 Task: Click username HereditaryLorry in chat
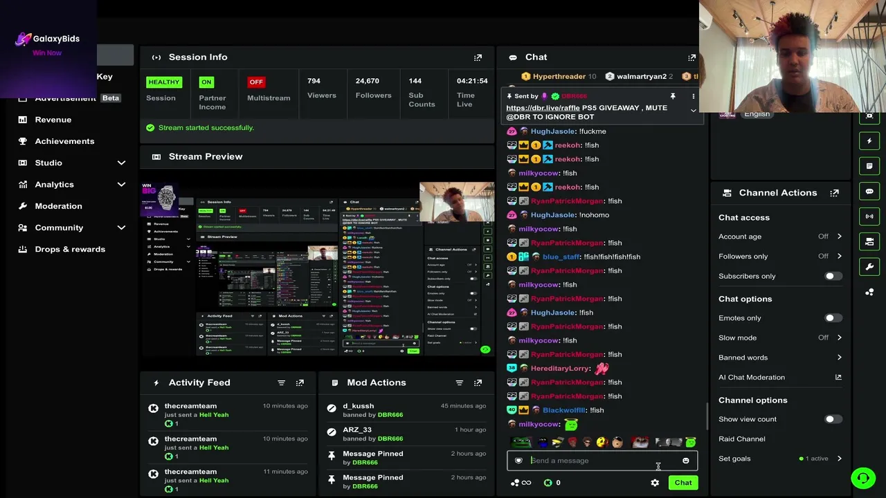(x=560, y=369)
